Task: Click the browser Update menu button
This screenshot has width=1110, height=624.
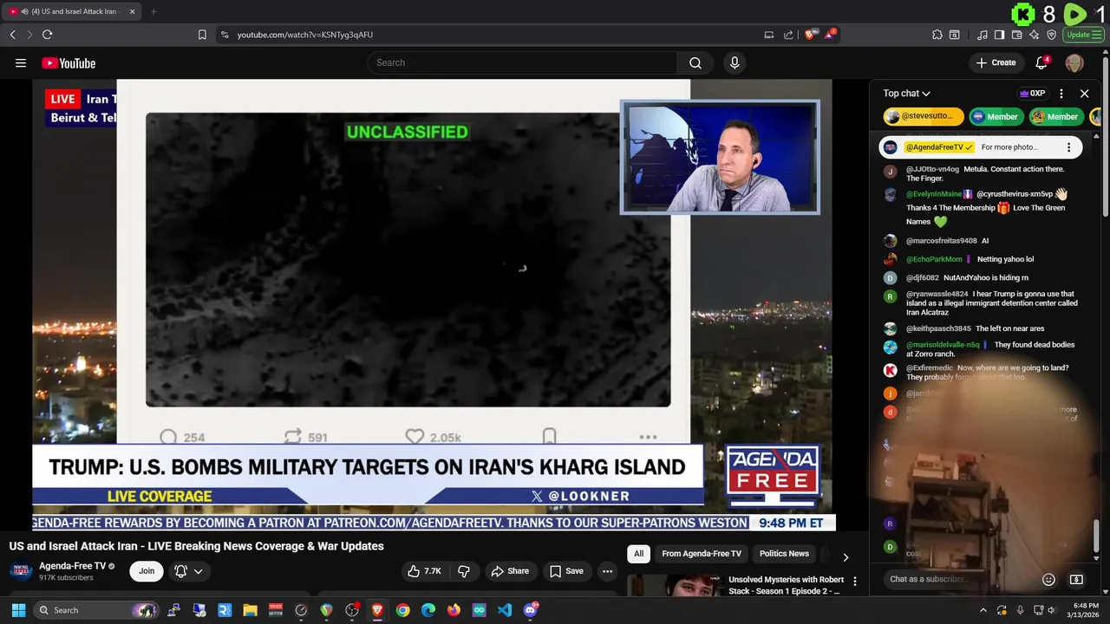Action: pos(1084,35)
